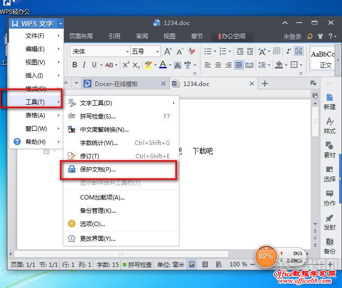The image size is (342, 288).
Task: Add new document tab with plus
Action: click(264, 84)
